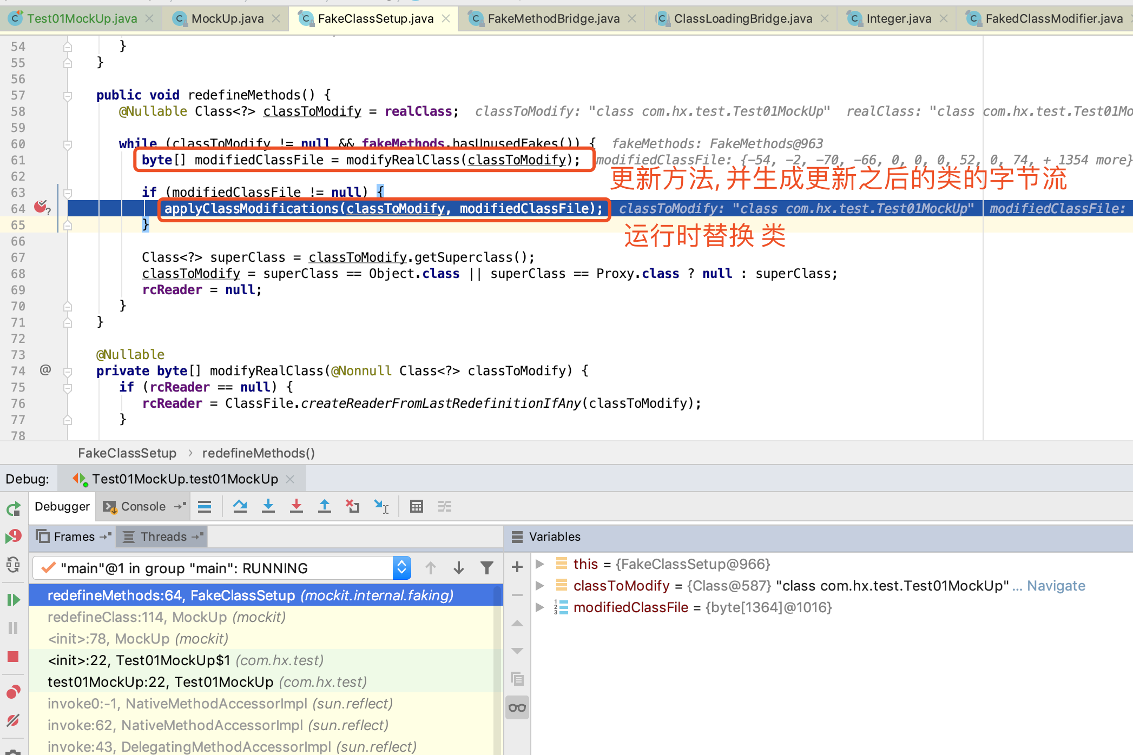
Task: Add new watch with plus button
Action: (x=517, y=567)
